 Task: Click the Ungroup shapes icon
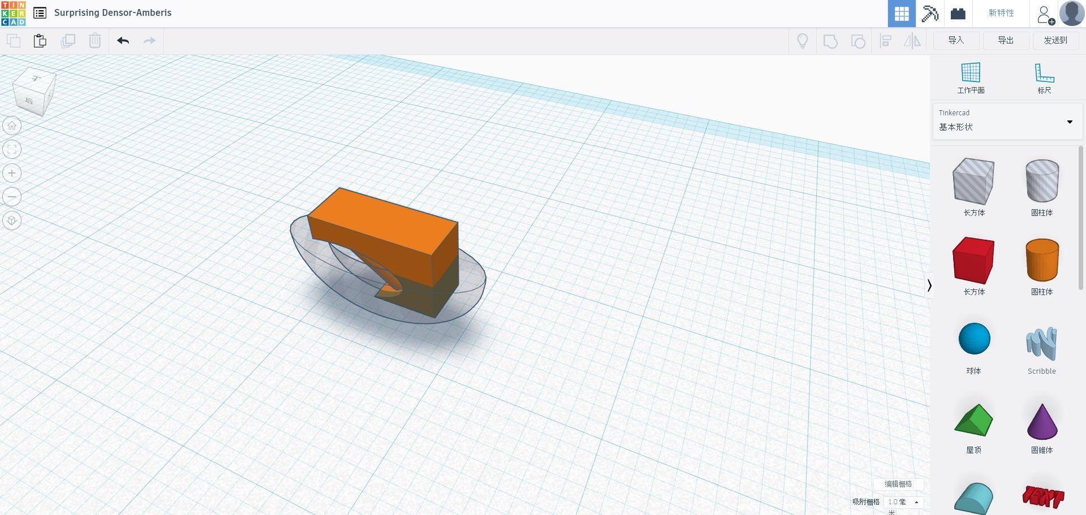coord(858,41)
